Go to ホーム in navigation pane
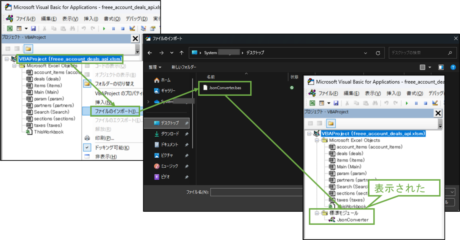Viewport: 460px width, 240px height. [x=162, y=80]
